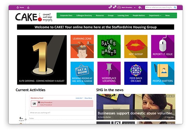The width and height of the screenshot is (191, 133).
Task: Open News in the green menu
Action: (168, 15)
